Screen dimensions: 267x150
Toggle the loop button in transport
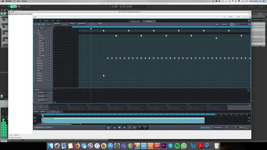pos(114,127)
